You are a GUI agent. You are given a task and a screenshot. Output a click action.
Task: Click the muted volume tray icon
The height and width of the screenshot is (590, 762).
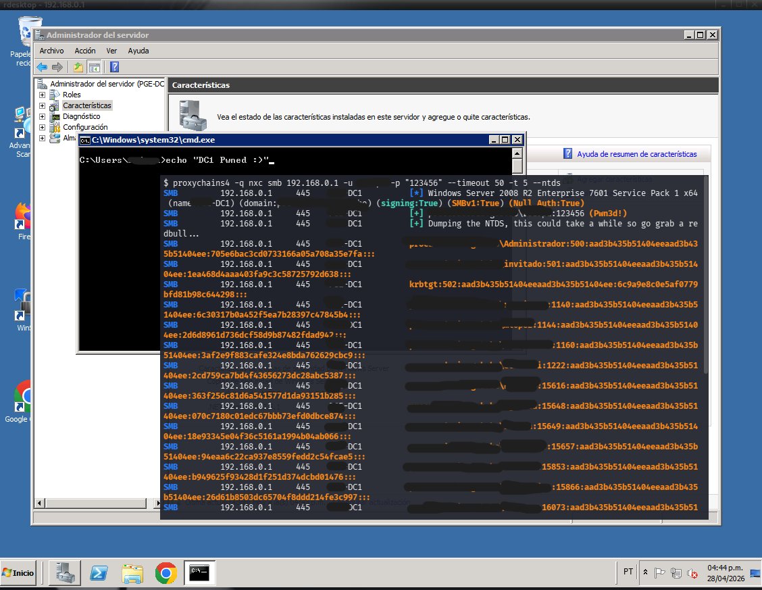coord(692,574)
